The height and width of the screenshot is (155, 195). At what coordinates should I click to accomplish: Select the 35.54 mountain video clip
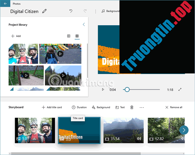tap(123, 130)
